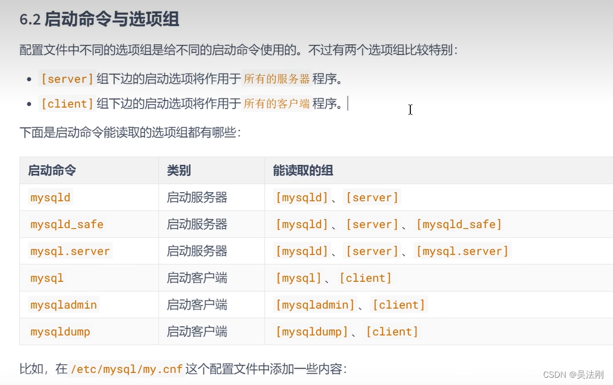Click the '[mysqladmin]' group tag

(x=315, y=305)
